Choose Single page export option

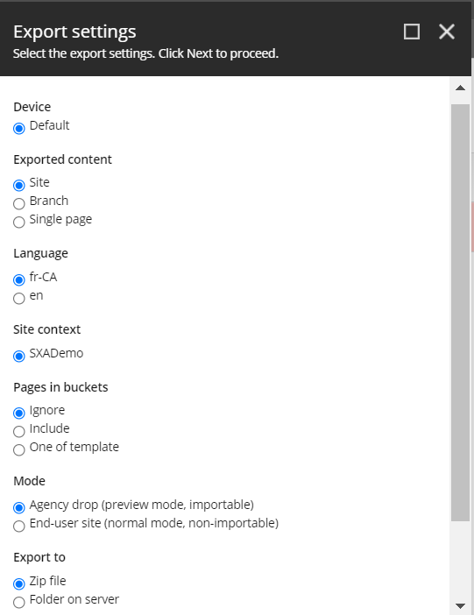tap(18, 223)
